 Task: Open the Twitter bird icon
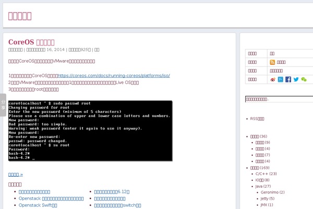click(296, 79)
